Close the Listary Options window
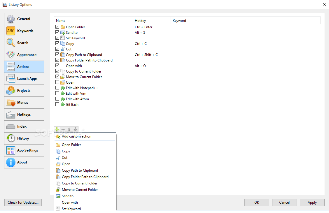329x213 pixels. [x=324, y=4]
